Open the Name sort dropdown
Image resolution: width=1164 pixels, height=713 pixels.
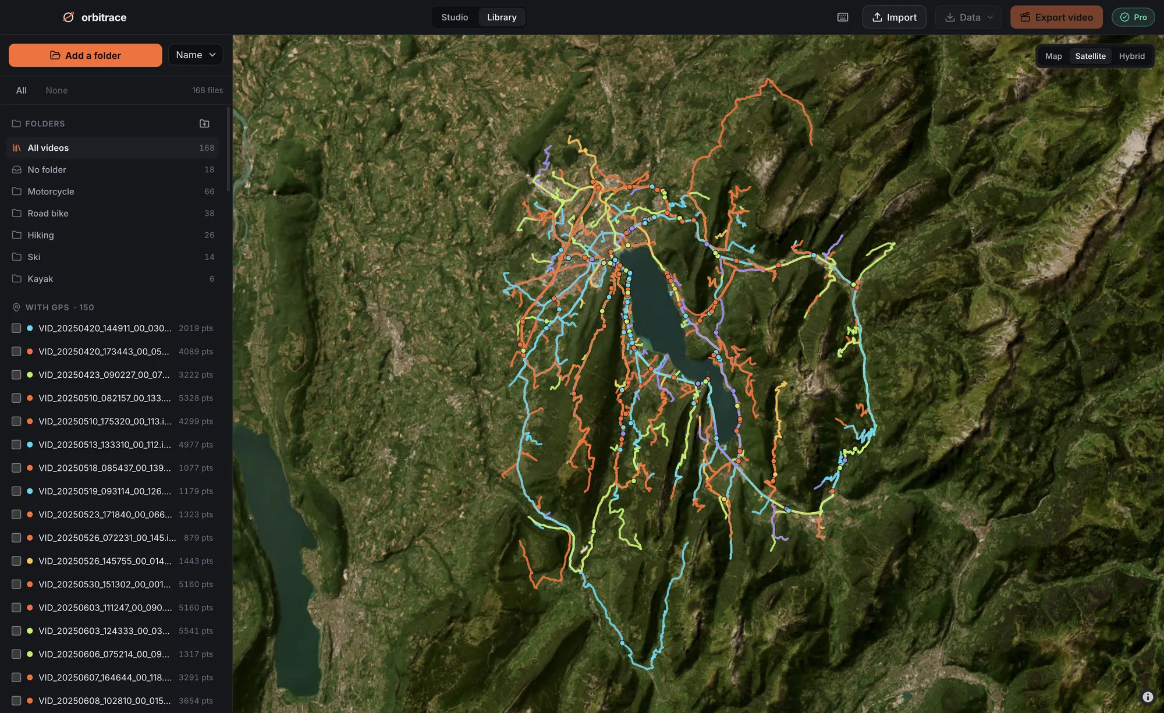click(196, 55)
